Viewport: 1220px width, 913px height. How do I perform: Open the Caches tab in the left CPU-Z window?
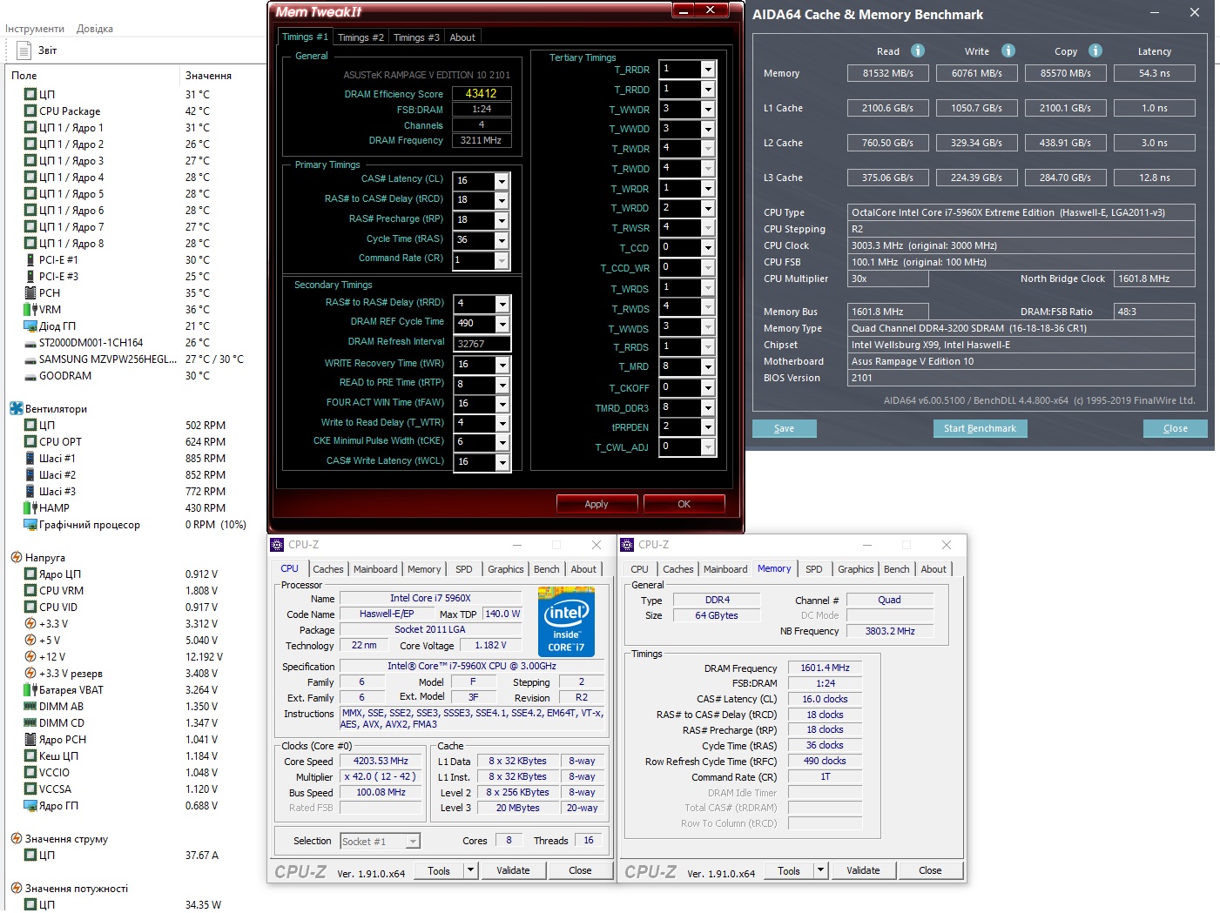click(x=328, y=569)
